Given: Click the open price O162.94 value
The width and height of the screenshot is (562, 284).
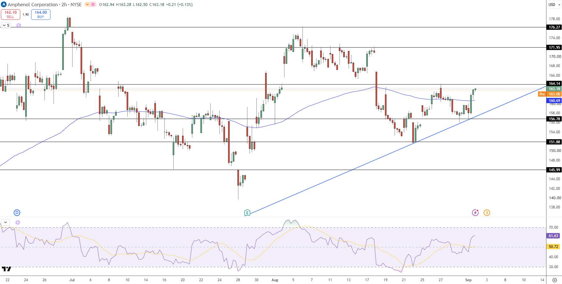Looking at the screenshot, I should pos(107,5).
